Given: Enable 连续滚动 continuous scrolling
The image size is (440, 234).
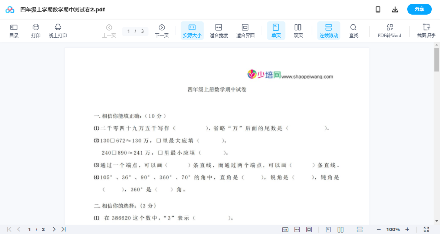Looking at the screenshot, I should coord(329,30).
